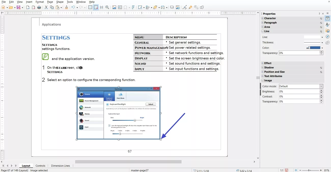The width and height of the screenshot is (331, 172).
Task: Toggle the Snap to Grid icon
Action: [x=96, y=7]
